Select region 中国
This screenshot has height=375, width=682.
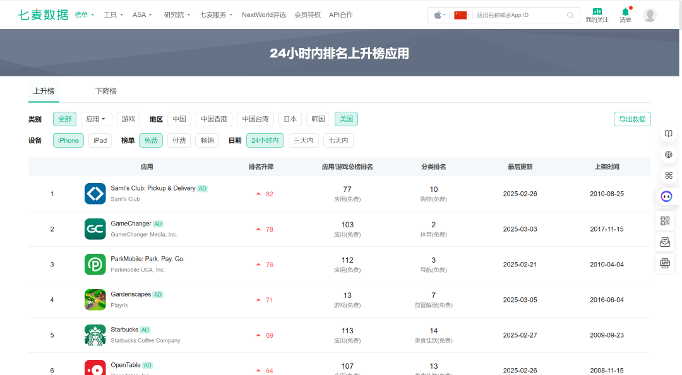179,119
